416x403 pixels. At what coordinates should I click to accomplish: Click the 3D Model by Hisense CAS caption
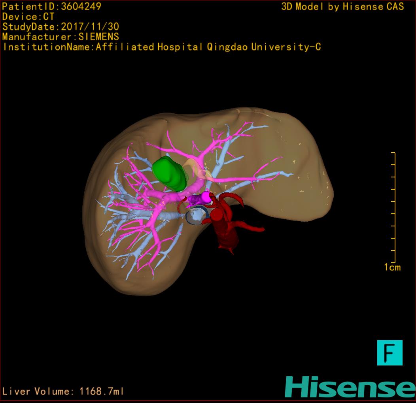point(342,6)
